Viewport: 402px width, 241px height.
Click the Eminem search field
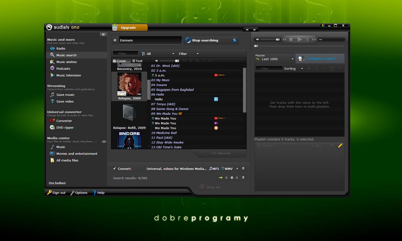click(150, 40)
